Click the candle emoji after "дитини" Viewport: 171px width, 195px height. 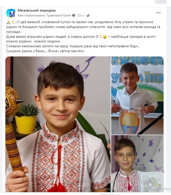tap(101, 37)
